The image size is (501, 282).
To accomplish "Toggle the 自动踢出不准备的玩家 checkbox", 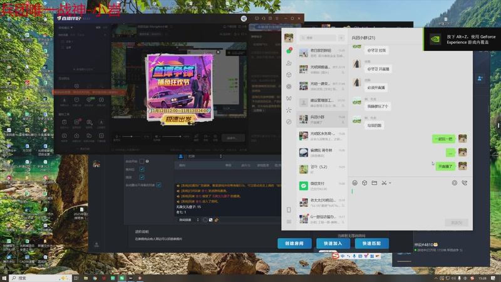I will point(159,185).
